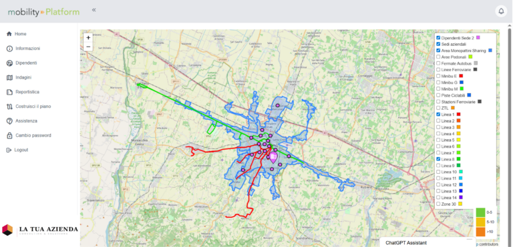Image resolution: width=513 pixels, height=247 pixels.
Task: Click the mobility Platform logo
Action: click(43, 12)
